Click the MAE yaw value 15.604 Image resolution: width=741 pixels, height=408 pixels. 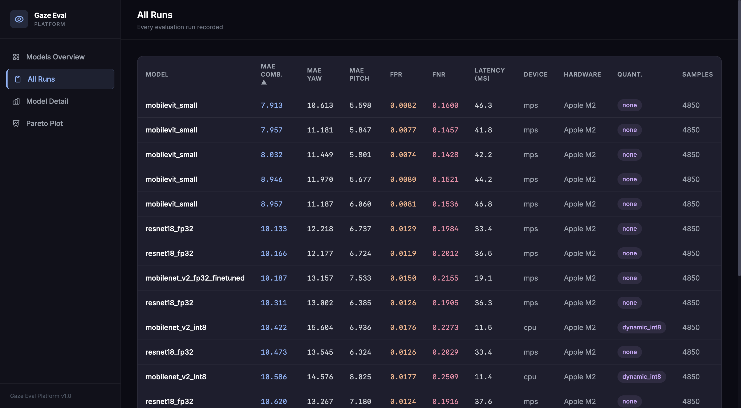tap(320, 328)
